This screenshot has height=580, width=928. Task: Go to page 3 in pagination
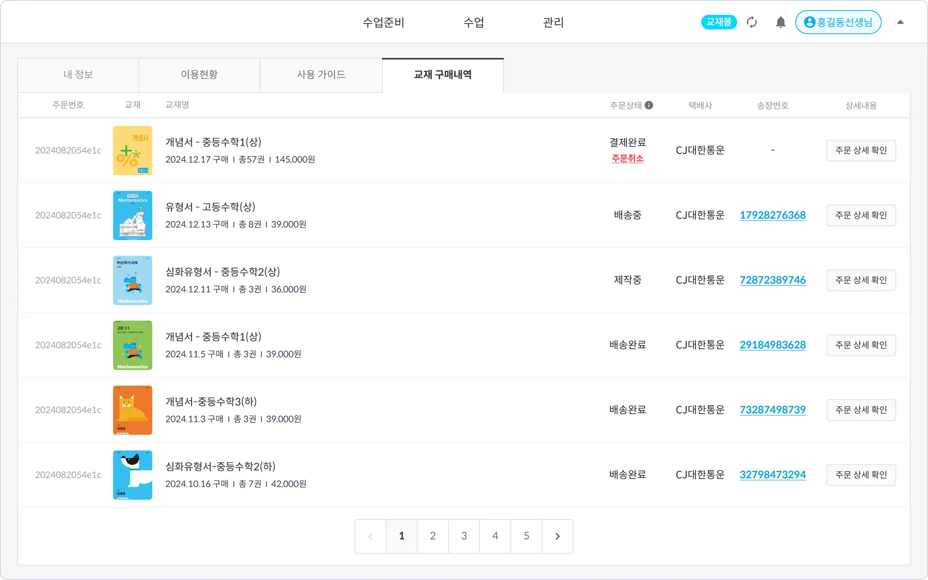[464, 536]
